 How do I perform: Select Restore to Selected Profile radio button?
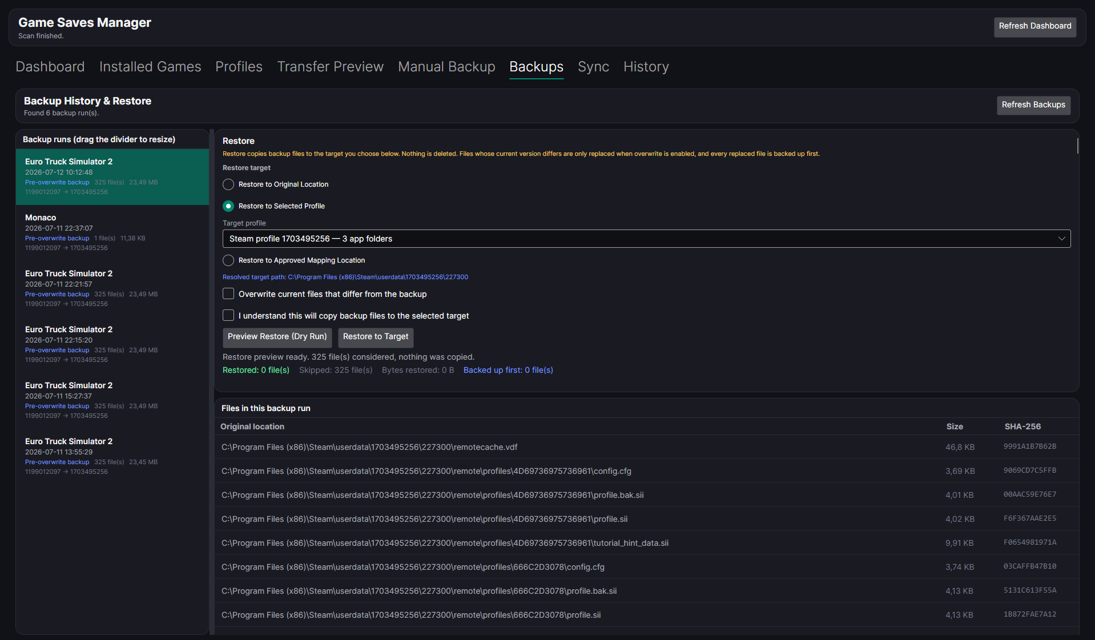pos(228,206)
